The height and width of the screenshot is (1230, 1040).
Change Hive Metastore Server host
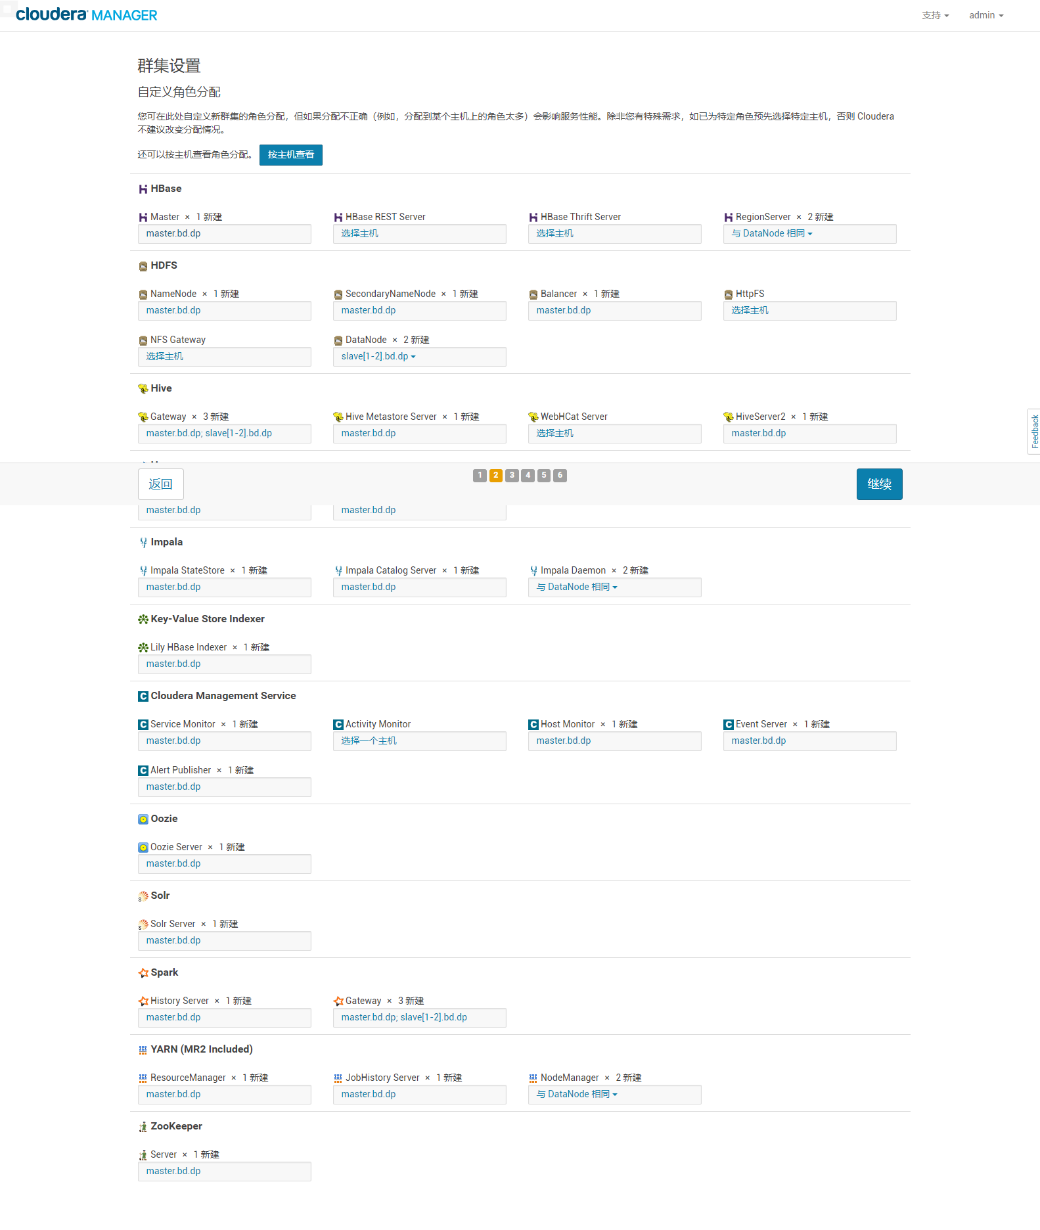tap(419, 434)
